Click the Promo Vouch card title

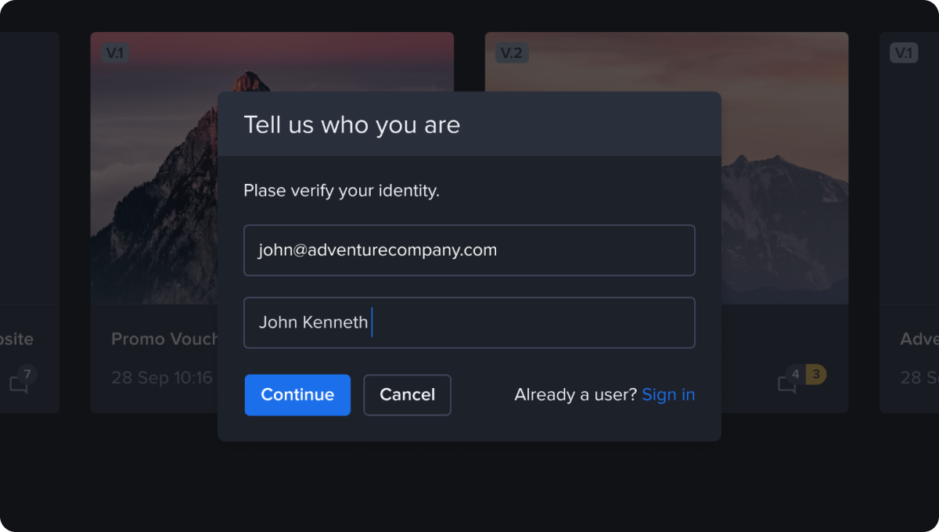pyautogui.click(x=164, y=339)
